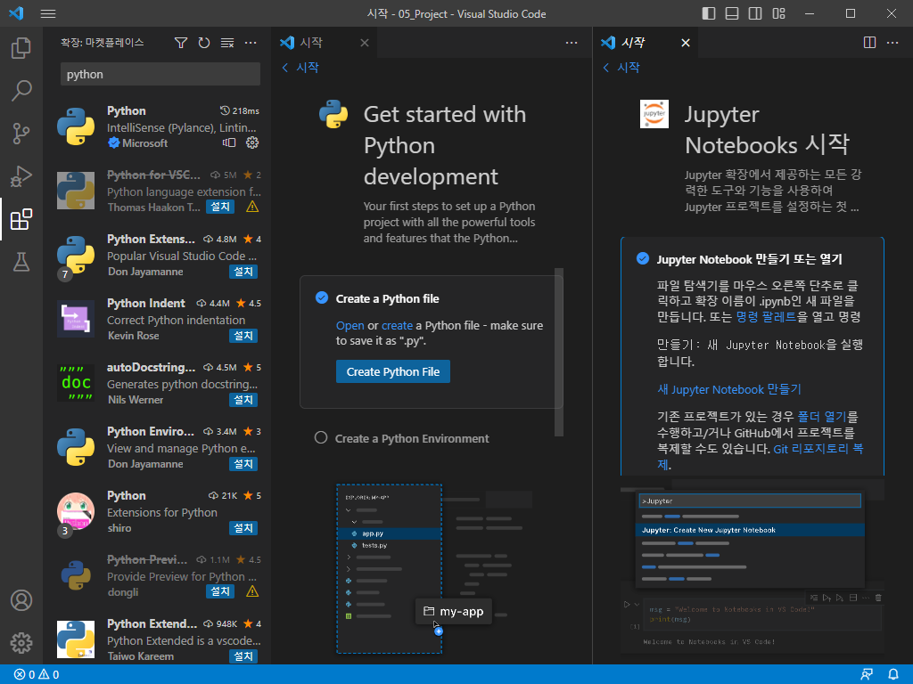Viewport: 913px width, 684px height.
Task: Open the Manage gear in activity bar
Action: [x=21, y=643]
